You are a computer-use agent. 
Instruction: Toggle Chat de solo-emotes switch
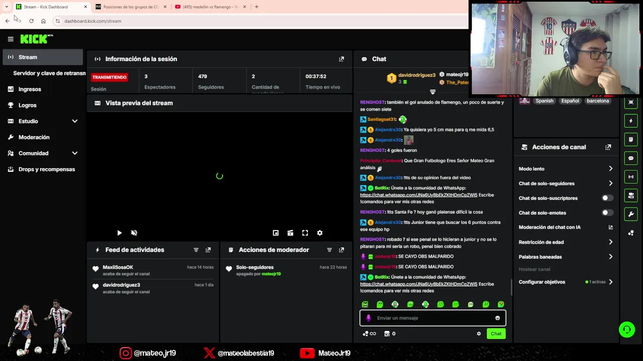pos(607,213)
